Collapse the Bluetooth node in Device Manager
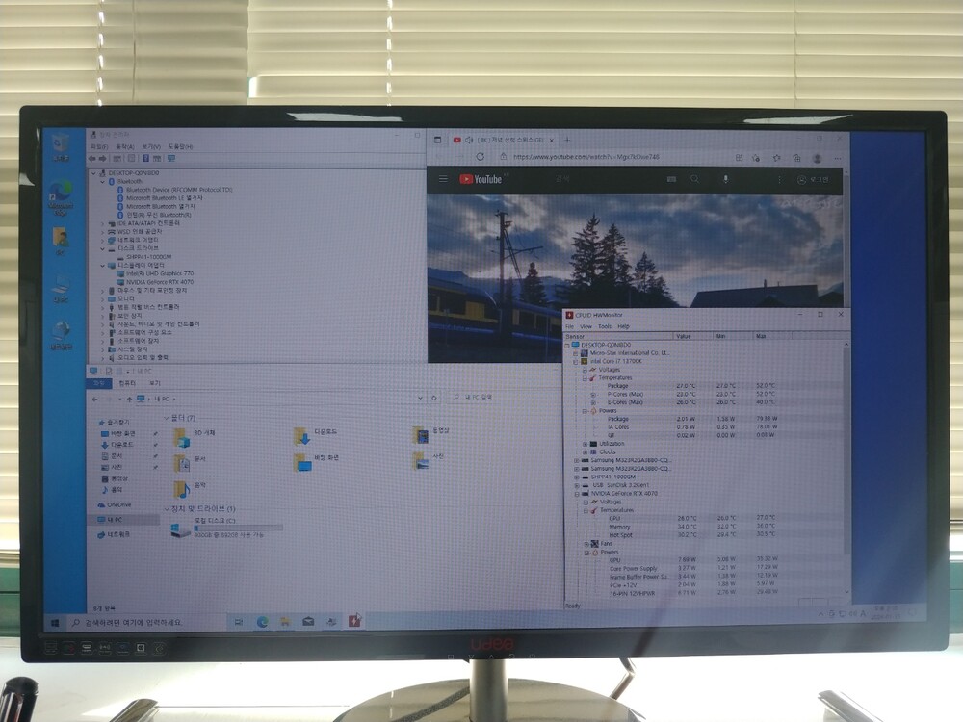This screenshot has height=722, width=963. tap(102, 181)
